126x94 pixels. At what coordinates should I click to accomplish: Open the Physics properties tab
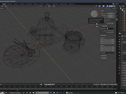pyautogui.click(x=119, y=63)
